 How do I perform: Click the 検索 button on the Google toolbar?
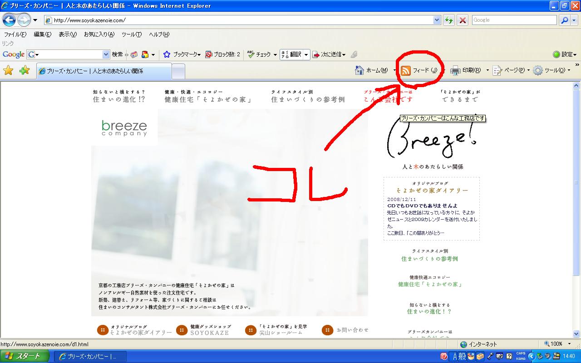tap(117, 54)
